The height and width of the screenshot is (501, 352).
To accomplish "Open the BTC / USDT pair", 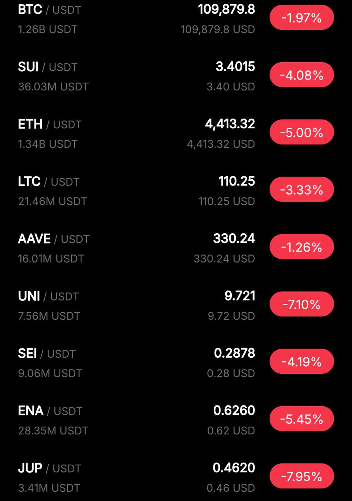I will [x=176, y=18].
